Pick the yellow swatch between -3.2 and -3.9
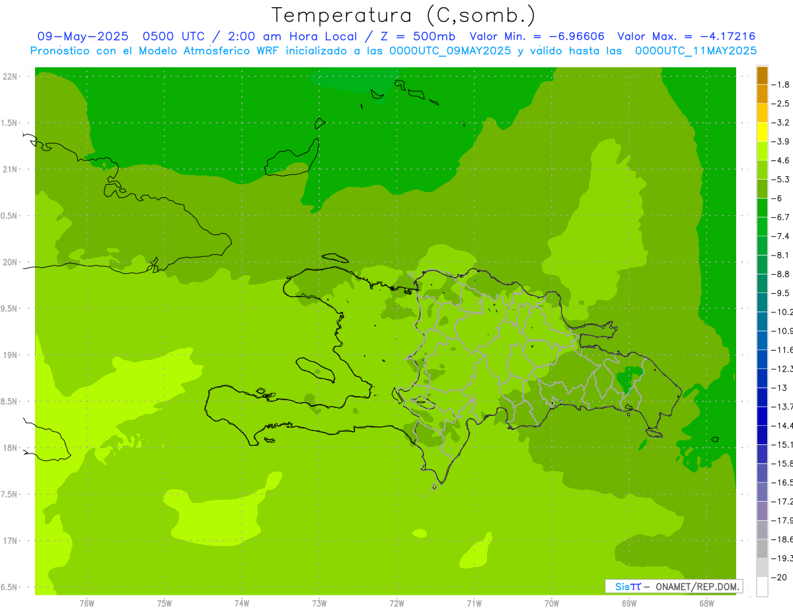 click(x=762, y=132)
